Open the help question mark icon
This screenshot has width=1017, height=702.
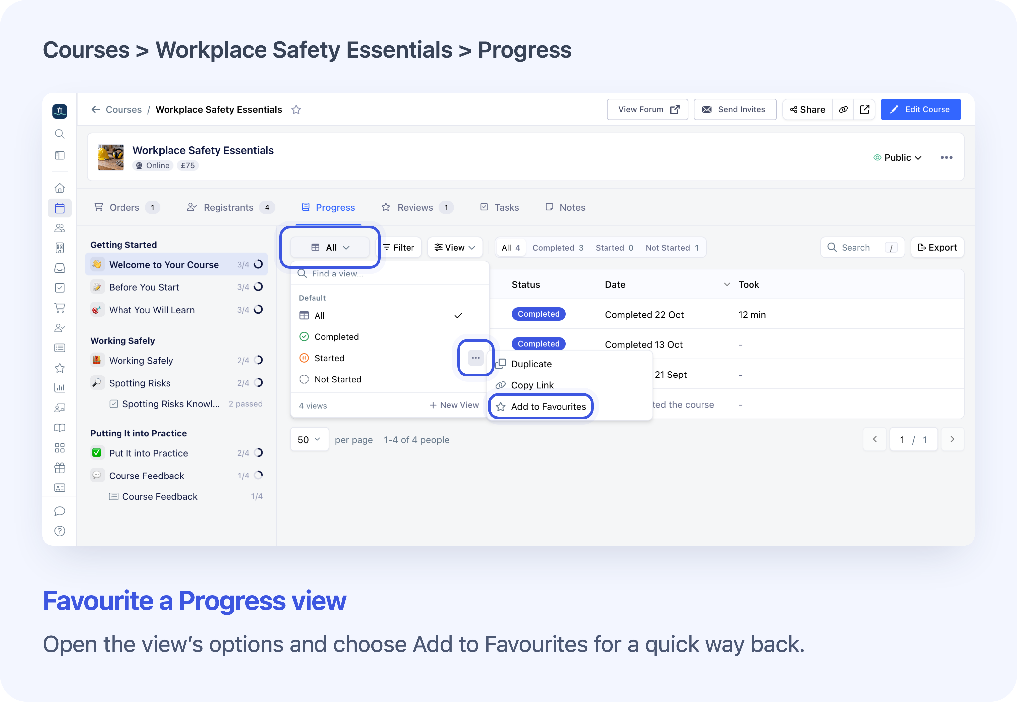[x=59, y=531]
